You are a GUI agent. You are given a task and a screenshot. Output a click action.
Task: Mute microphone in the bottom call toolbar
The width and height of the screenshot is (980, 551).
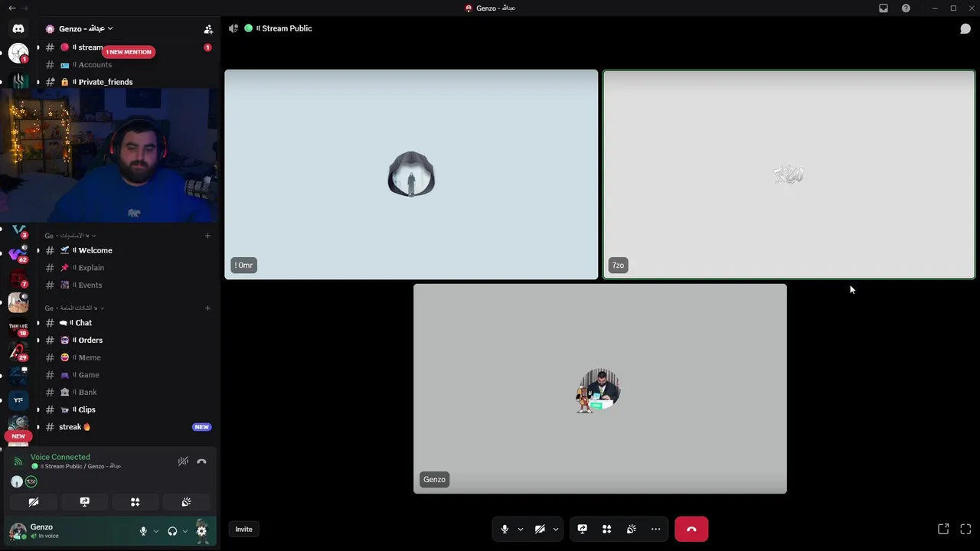click(505, 529)
